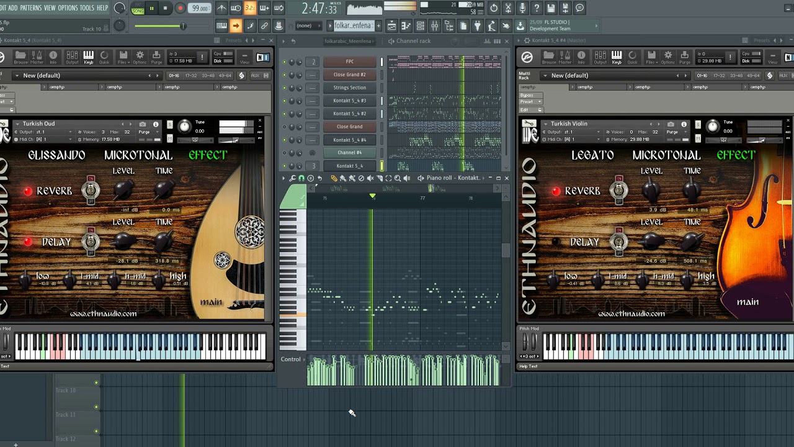Select the Channel #4 button

(x=350, y=153)
